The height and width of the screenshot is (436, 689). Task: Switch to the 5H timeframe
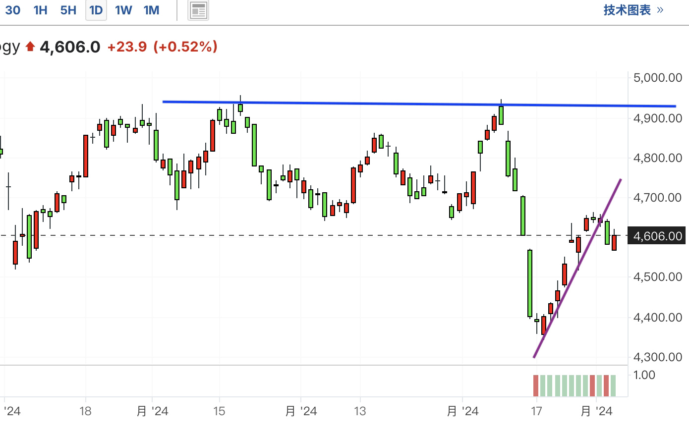coord(68,10)
